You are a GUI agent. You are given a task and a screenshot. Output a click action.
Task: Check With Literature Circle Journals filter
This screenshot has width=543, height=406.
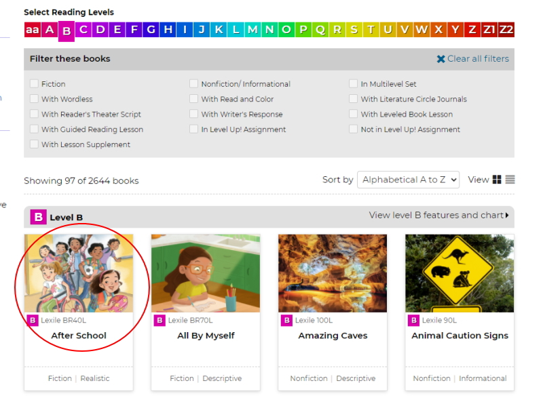click(353, 99)
